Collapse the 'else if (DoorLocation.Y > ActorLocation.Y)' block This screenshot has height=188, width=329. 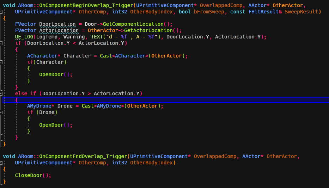[x=1, y=93]
